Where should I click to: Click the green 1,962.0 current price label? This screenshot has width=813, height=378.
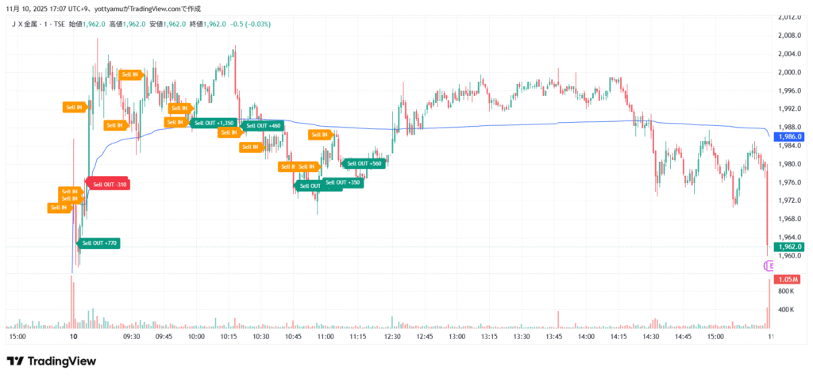click(x=791, y=246)
